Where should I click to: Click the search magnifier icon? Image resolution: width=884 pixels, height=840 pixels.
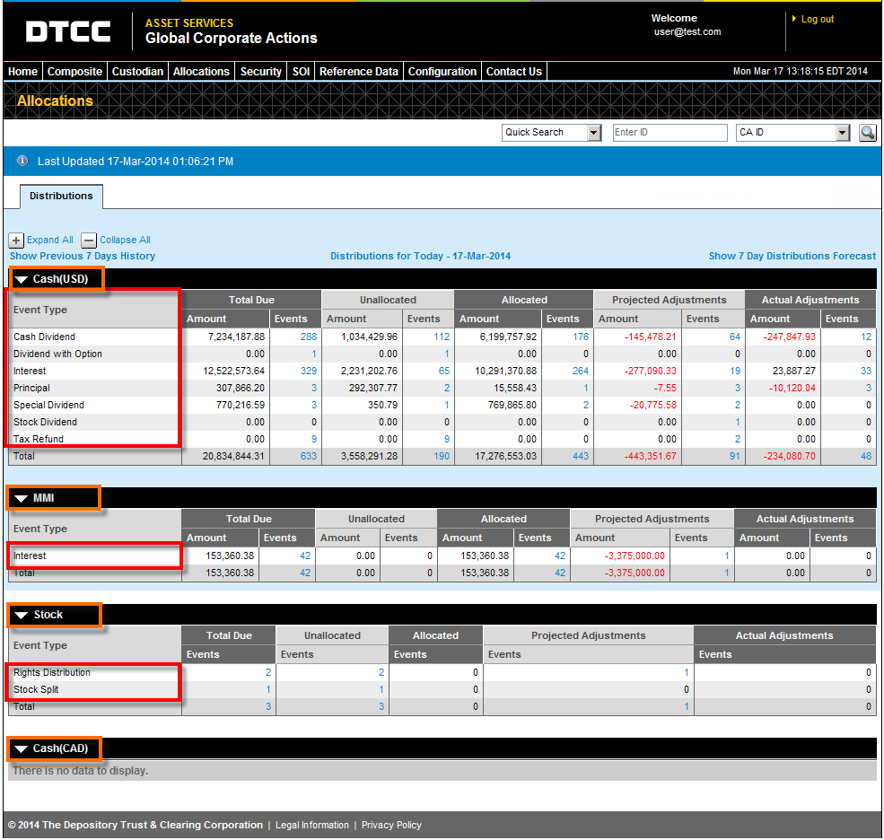tap(866, 132)
